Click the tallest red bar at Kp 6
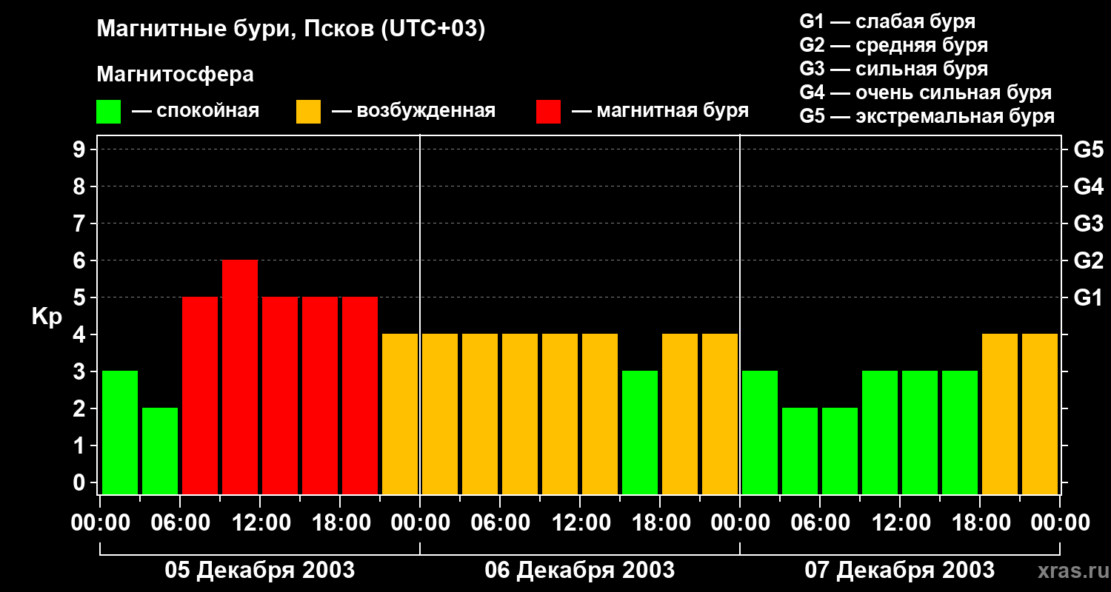Screen dimensions: 1111x592 (240, 377)
